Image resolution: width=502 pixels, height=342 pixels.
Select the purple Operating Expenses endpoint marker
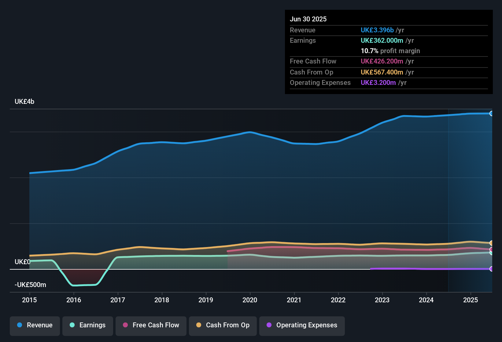(492, 269)
